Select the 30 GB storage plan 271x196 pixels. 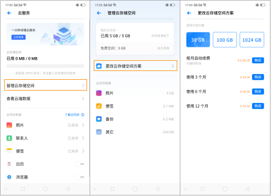pyautogui.click(x=198, y=40)
